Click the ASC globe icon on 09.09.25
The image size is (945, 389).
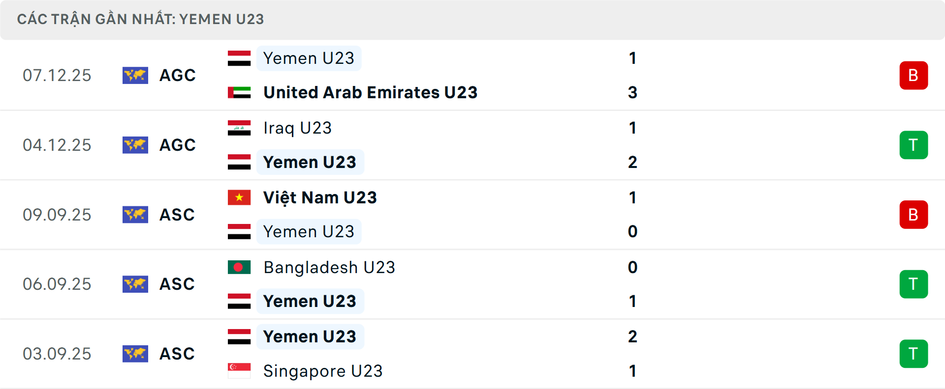135,215
